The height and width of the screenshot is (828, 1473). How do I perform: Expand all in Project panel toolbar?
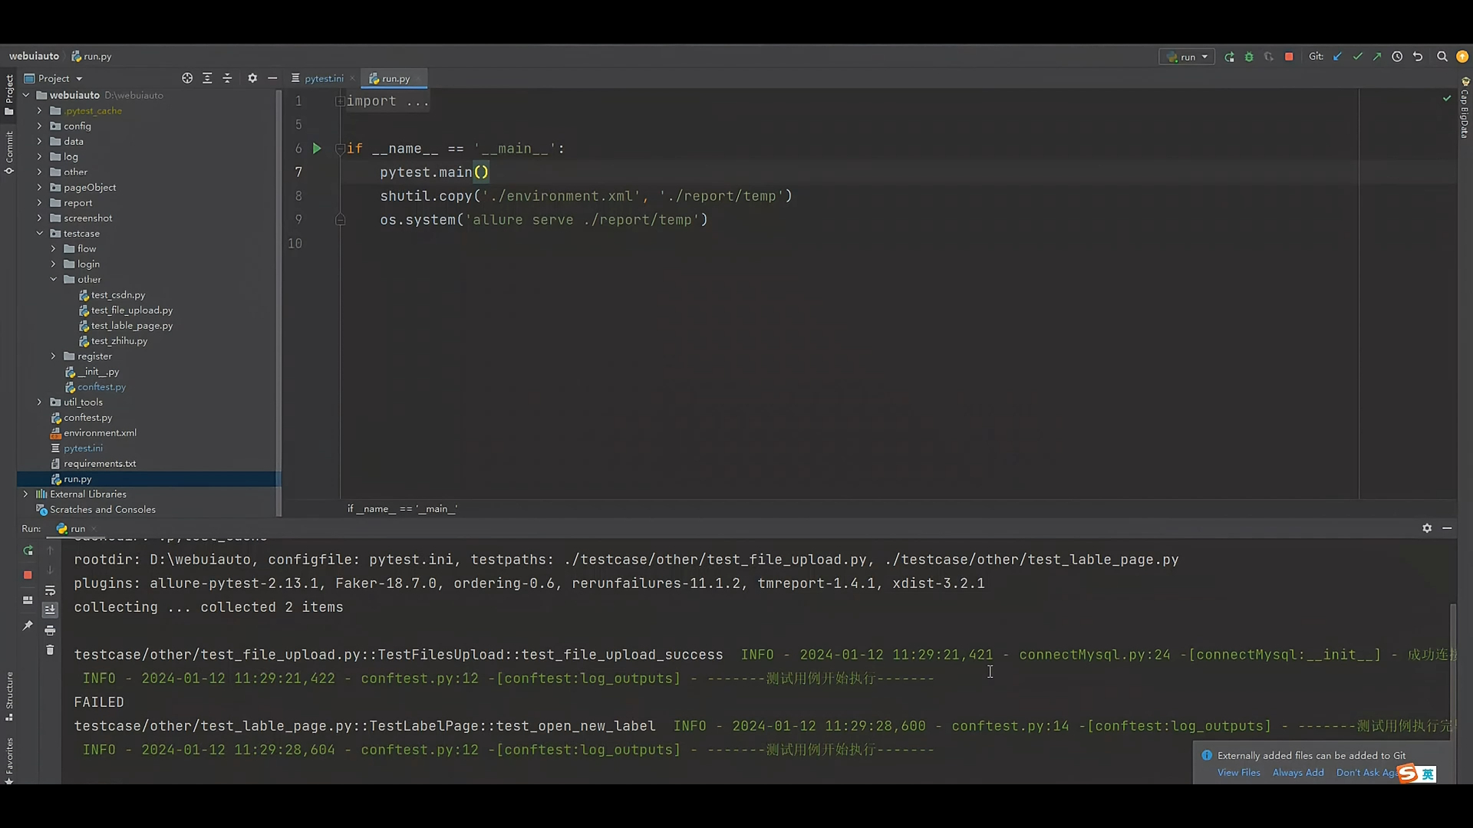tap(207, 78)
